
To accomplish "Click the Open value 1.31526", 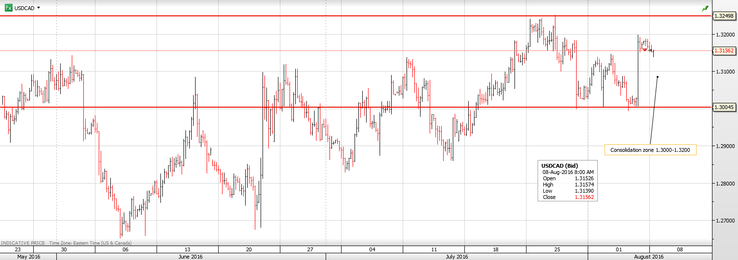I will [x=584, y=178].
